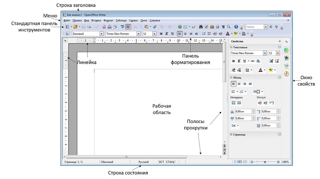The height and width of the screenshot is (179, 320).
Task: Close the Свойства sidebar panel
Action: (x=280, y=41)
